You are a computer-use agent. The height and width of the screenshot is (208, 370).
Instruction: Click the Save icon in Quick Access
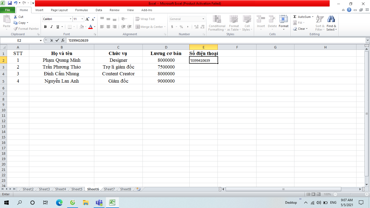point(10,3)
